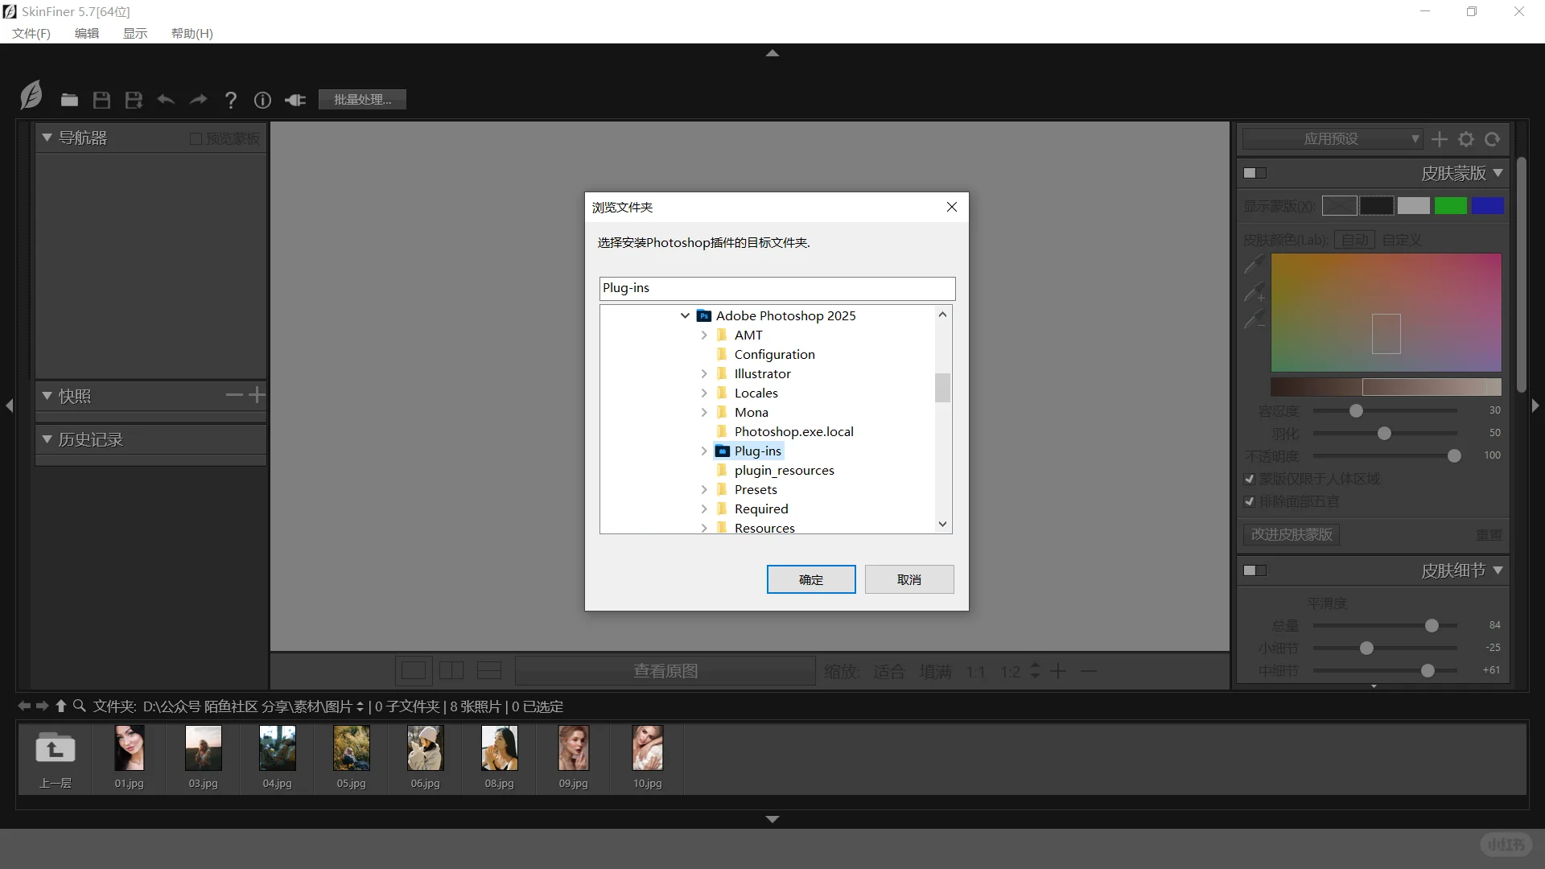Collapse the Adobe Photoshop 2025 tree node

685,316
